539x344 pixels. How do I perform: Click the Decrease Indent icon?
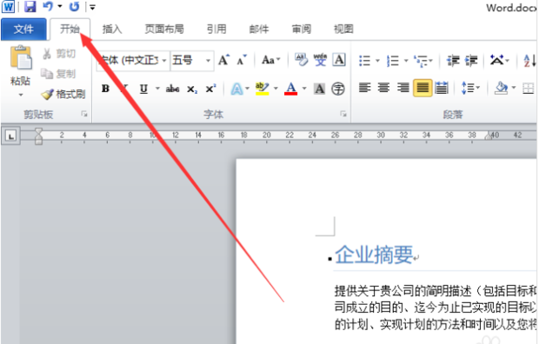coord(453,61)
